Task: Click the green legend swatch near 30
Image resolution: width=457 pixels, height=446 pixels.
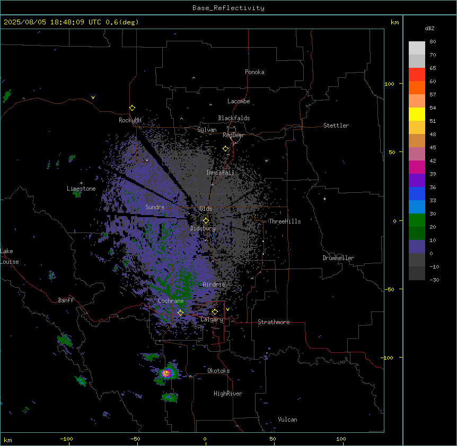Action: pos(417,220)
